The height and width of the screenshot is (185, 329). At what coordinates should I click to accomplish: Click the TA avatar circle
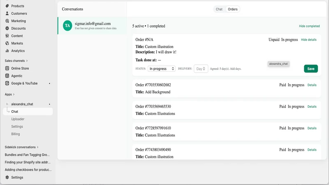point(67,25)
